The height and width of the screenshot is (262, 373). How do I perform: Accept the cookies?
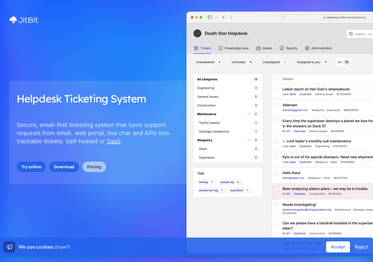coord(338,247)
